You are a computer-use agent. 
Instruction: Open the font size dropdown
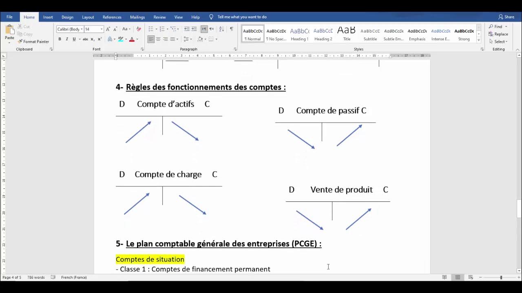pyautogui.click(x=102, y=29)
